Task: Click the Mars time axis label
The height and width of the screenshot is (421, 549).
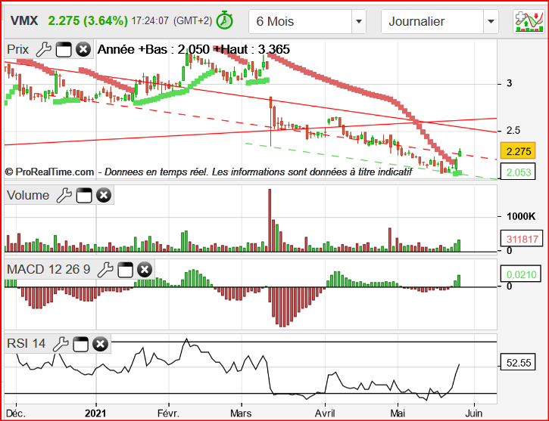Action: [x=241, y=413]
